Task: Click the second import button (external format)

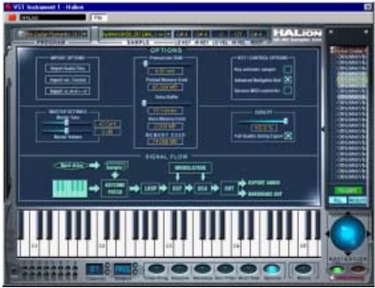Action: tap(68, 80)
